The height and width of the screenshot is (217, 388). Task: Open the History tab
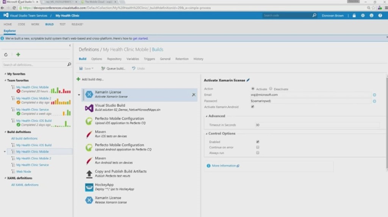(199, 59)
